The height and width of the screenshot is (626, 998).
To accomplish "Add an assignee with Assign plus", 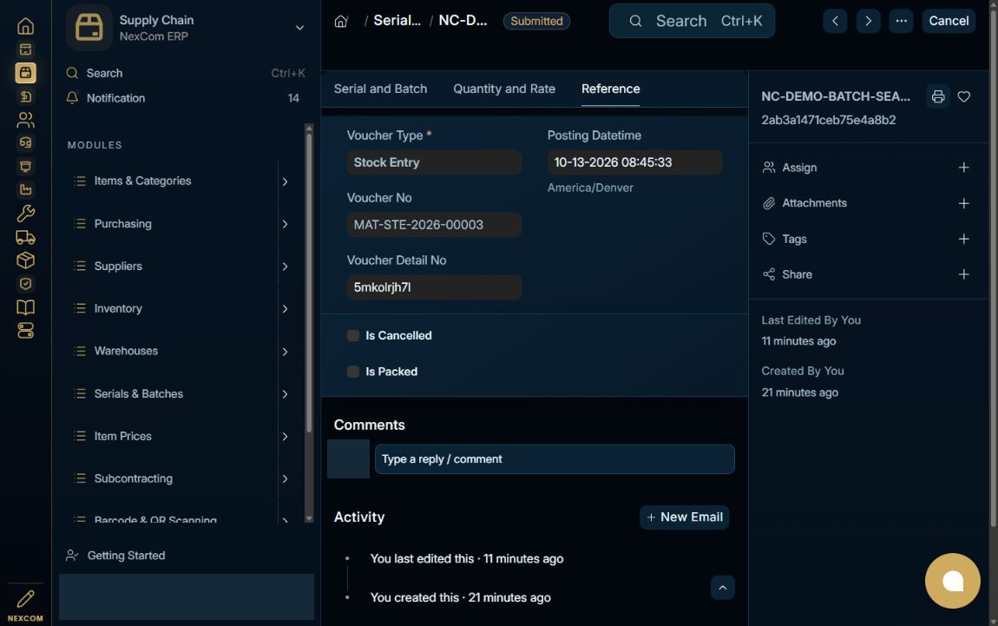I will 963,168.
